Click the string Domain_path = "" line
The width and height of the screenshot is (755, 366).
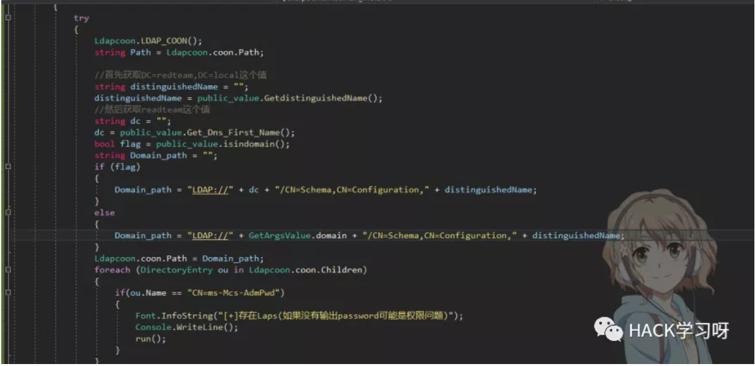point(156,156)
